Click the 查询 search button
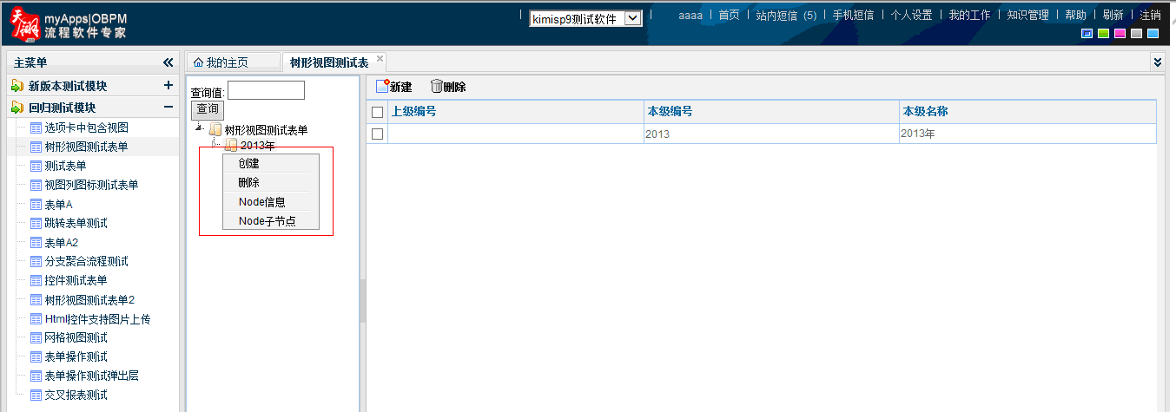This screenshot has height=412, width=1176. [x=208, y=109]
